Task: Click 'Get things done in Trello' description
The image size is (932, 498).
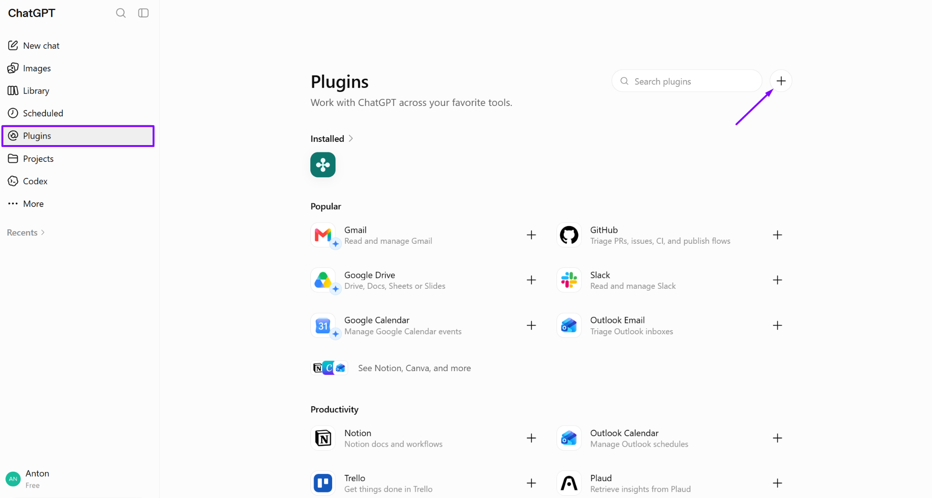Action: pyautogui.click(x=388, y=489)
